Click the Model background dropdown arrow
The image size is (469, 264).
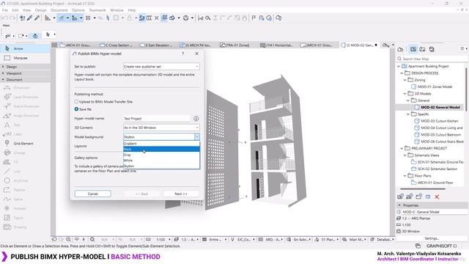[197, 137]
